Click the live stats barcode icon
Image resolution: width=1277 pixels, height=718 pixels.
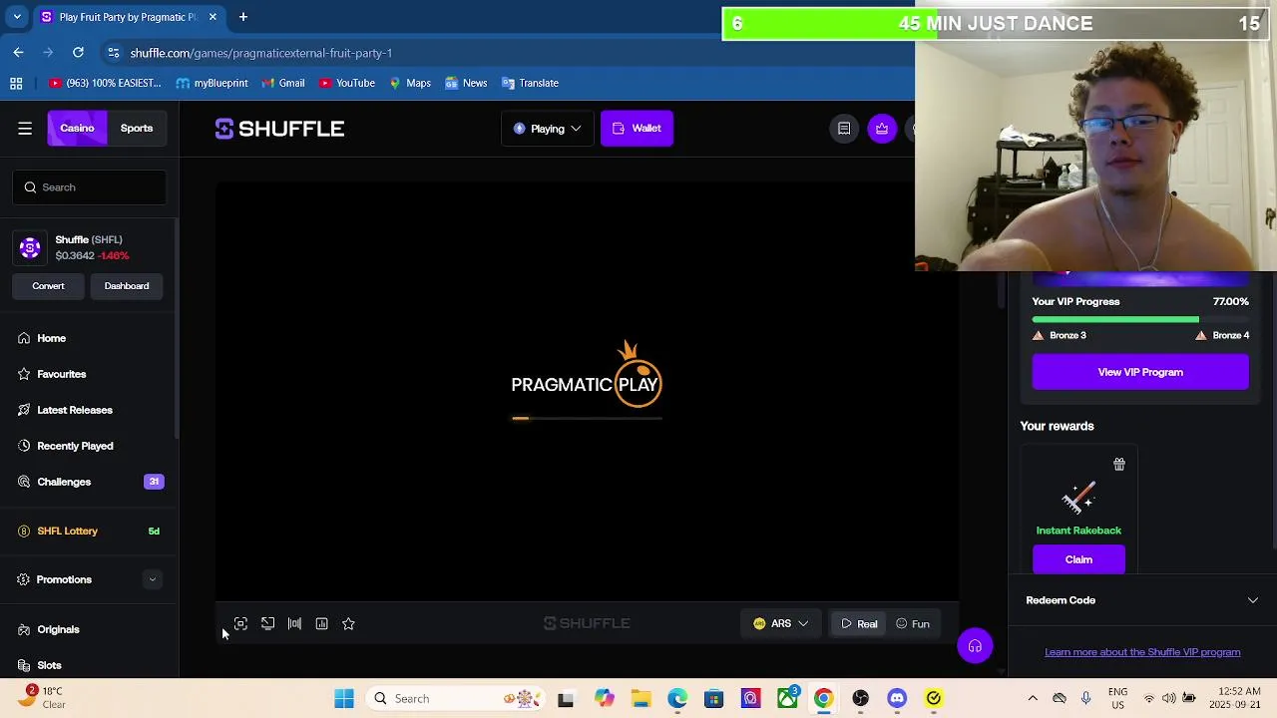click(294, 624)
